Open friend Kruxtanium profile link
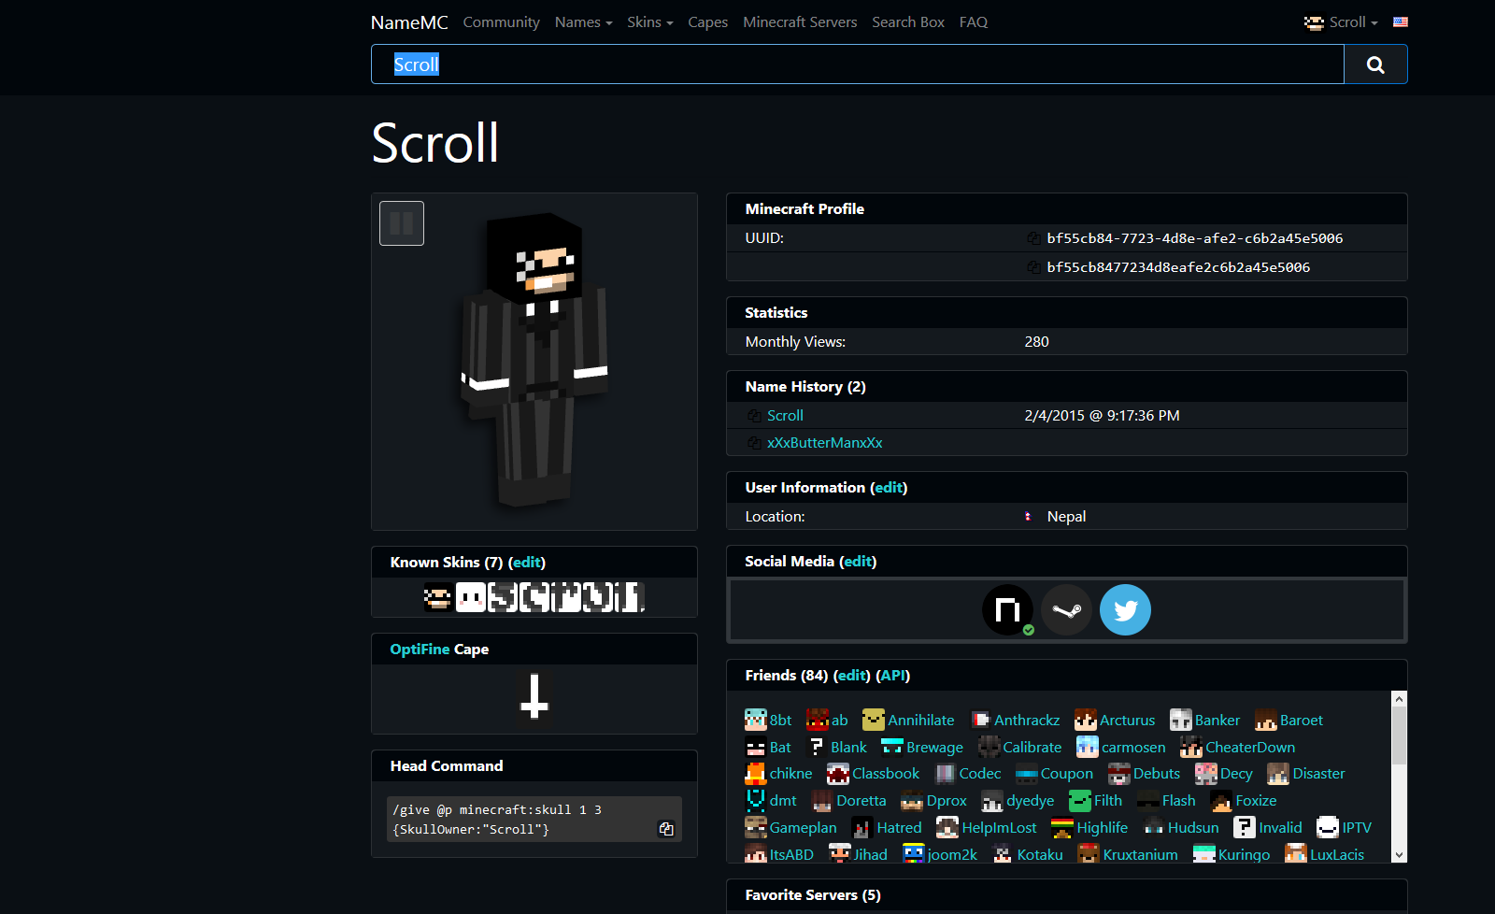Image resolution: width=1495 pixels, height=914 pixels. coord(1140,854)
